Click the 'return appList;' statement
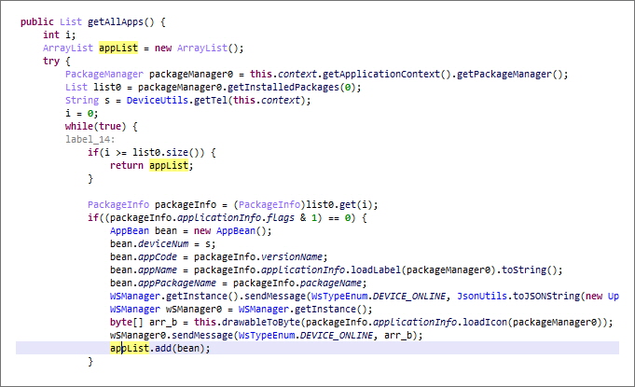The height and width of the screenshot is (387, 635). coord(151,165)
